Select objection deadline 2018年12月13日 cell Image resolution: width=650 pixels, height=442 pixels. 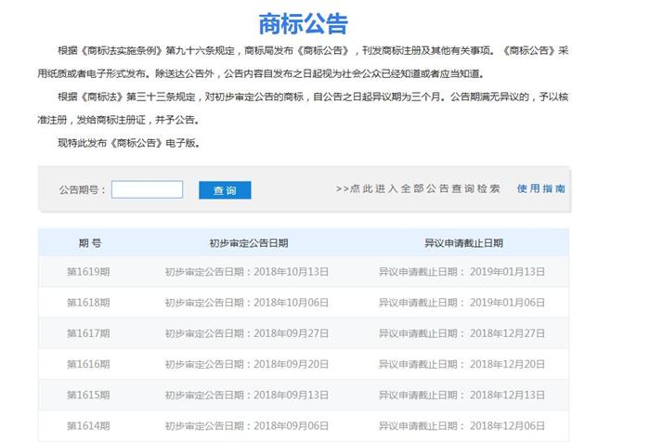tap(461, 395)
